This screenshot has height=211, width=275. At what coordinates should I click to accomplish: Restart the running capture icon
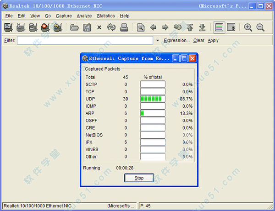click(x=58, y=27)
